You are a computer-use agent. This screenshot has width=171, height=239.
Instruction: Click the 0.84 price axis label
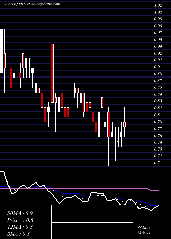(158, 94)
